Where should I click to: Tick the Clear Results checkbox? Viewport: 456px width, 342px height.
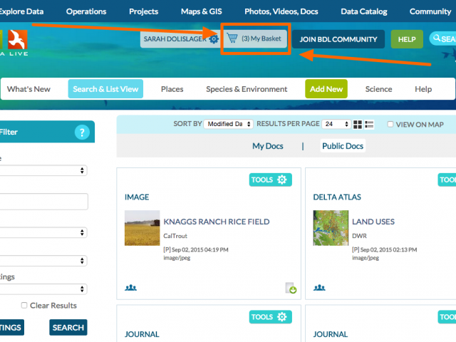24,305
